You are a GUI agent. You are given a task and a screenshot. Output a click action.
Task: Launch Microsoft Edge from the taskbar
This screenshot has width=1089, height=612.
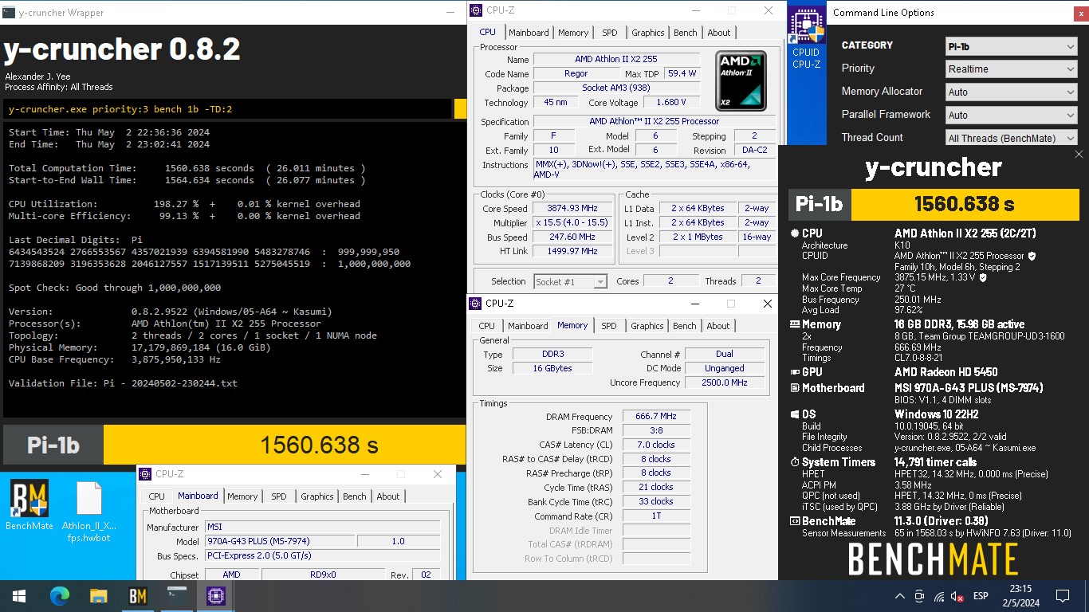60,595
